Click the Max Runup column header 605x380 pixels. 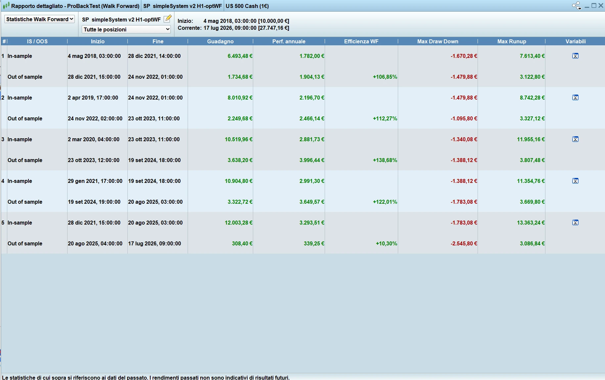(511, 41)
